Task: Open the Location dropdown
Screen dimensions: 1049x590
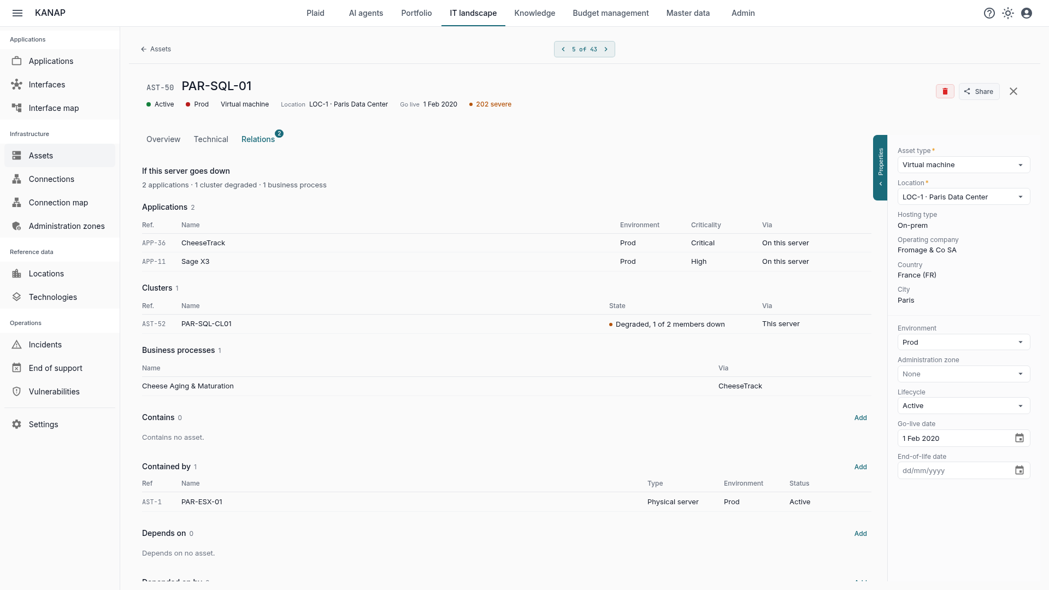Action: (964, 197)
